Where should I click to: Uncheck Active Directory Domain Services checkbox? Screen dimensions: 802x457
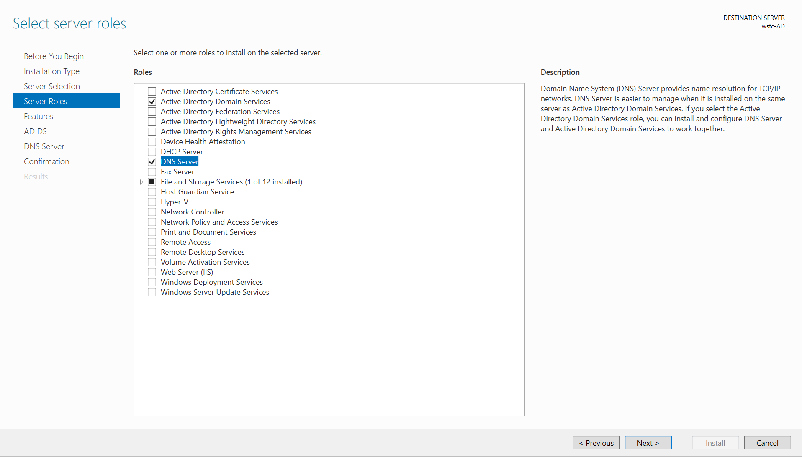point(152,102)
